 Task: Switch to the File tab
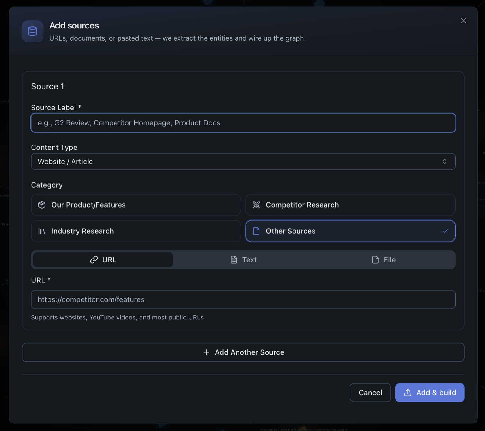click(384, 260)
